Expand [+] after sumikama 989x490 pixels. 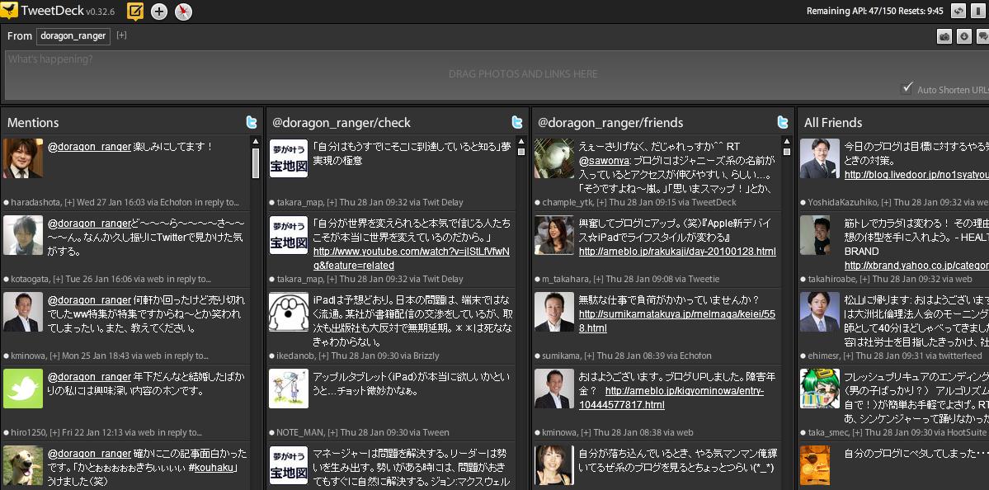click(586, 356)
